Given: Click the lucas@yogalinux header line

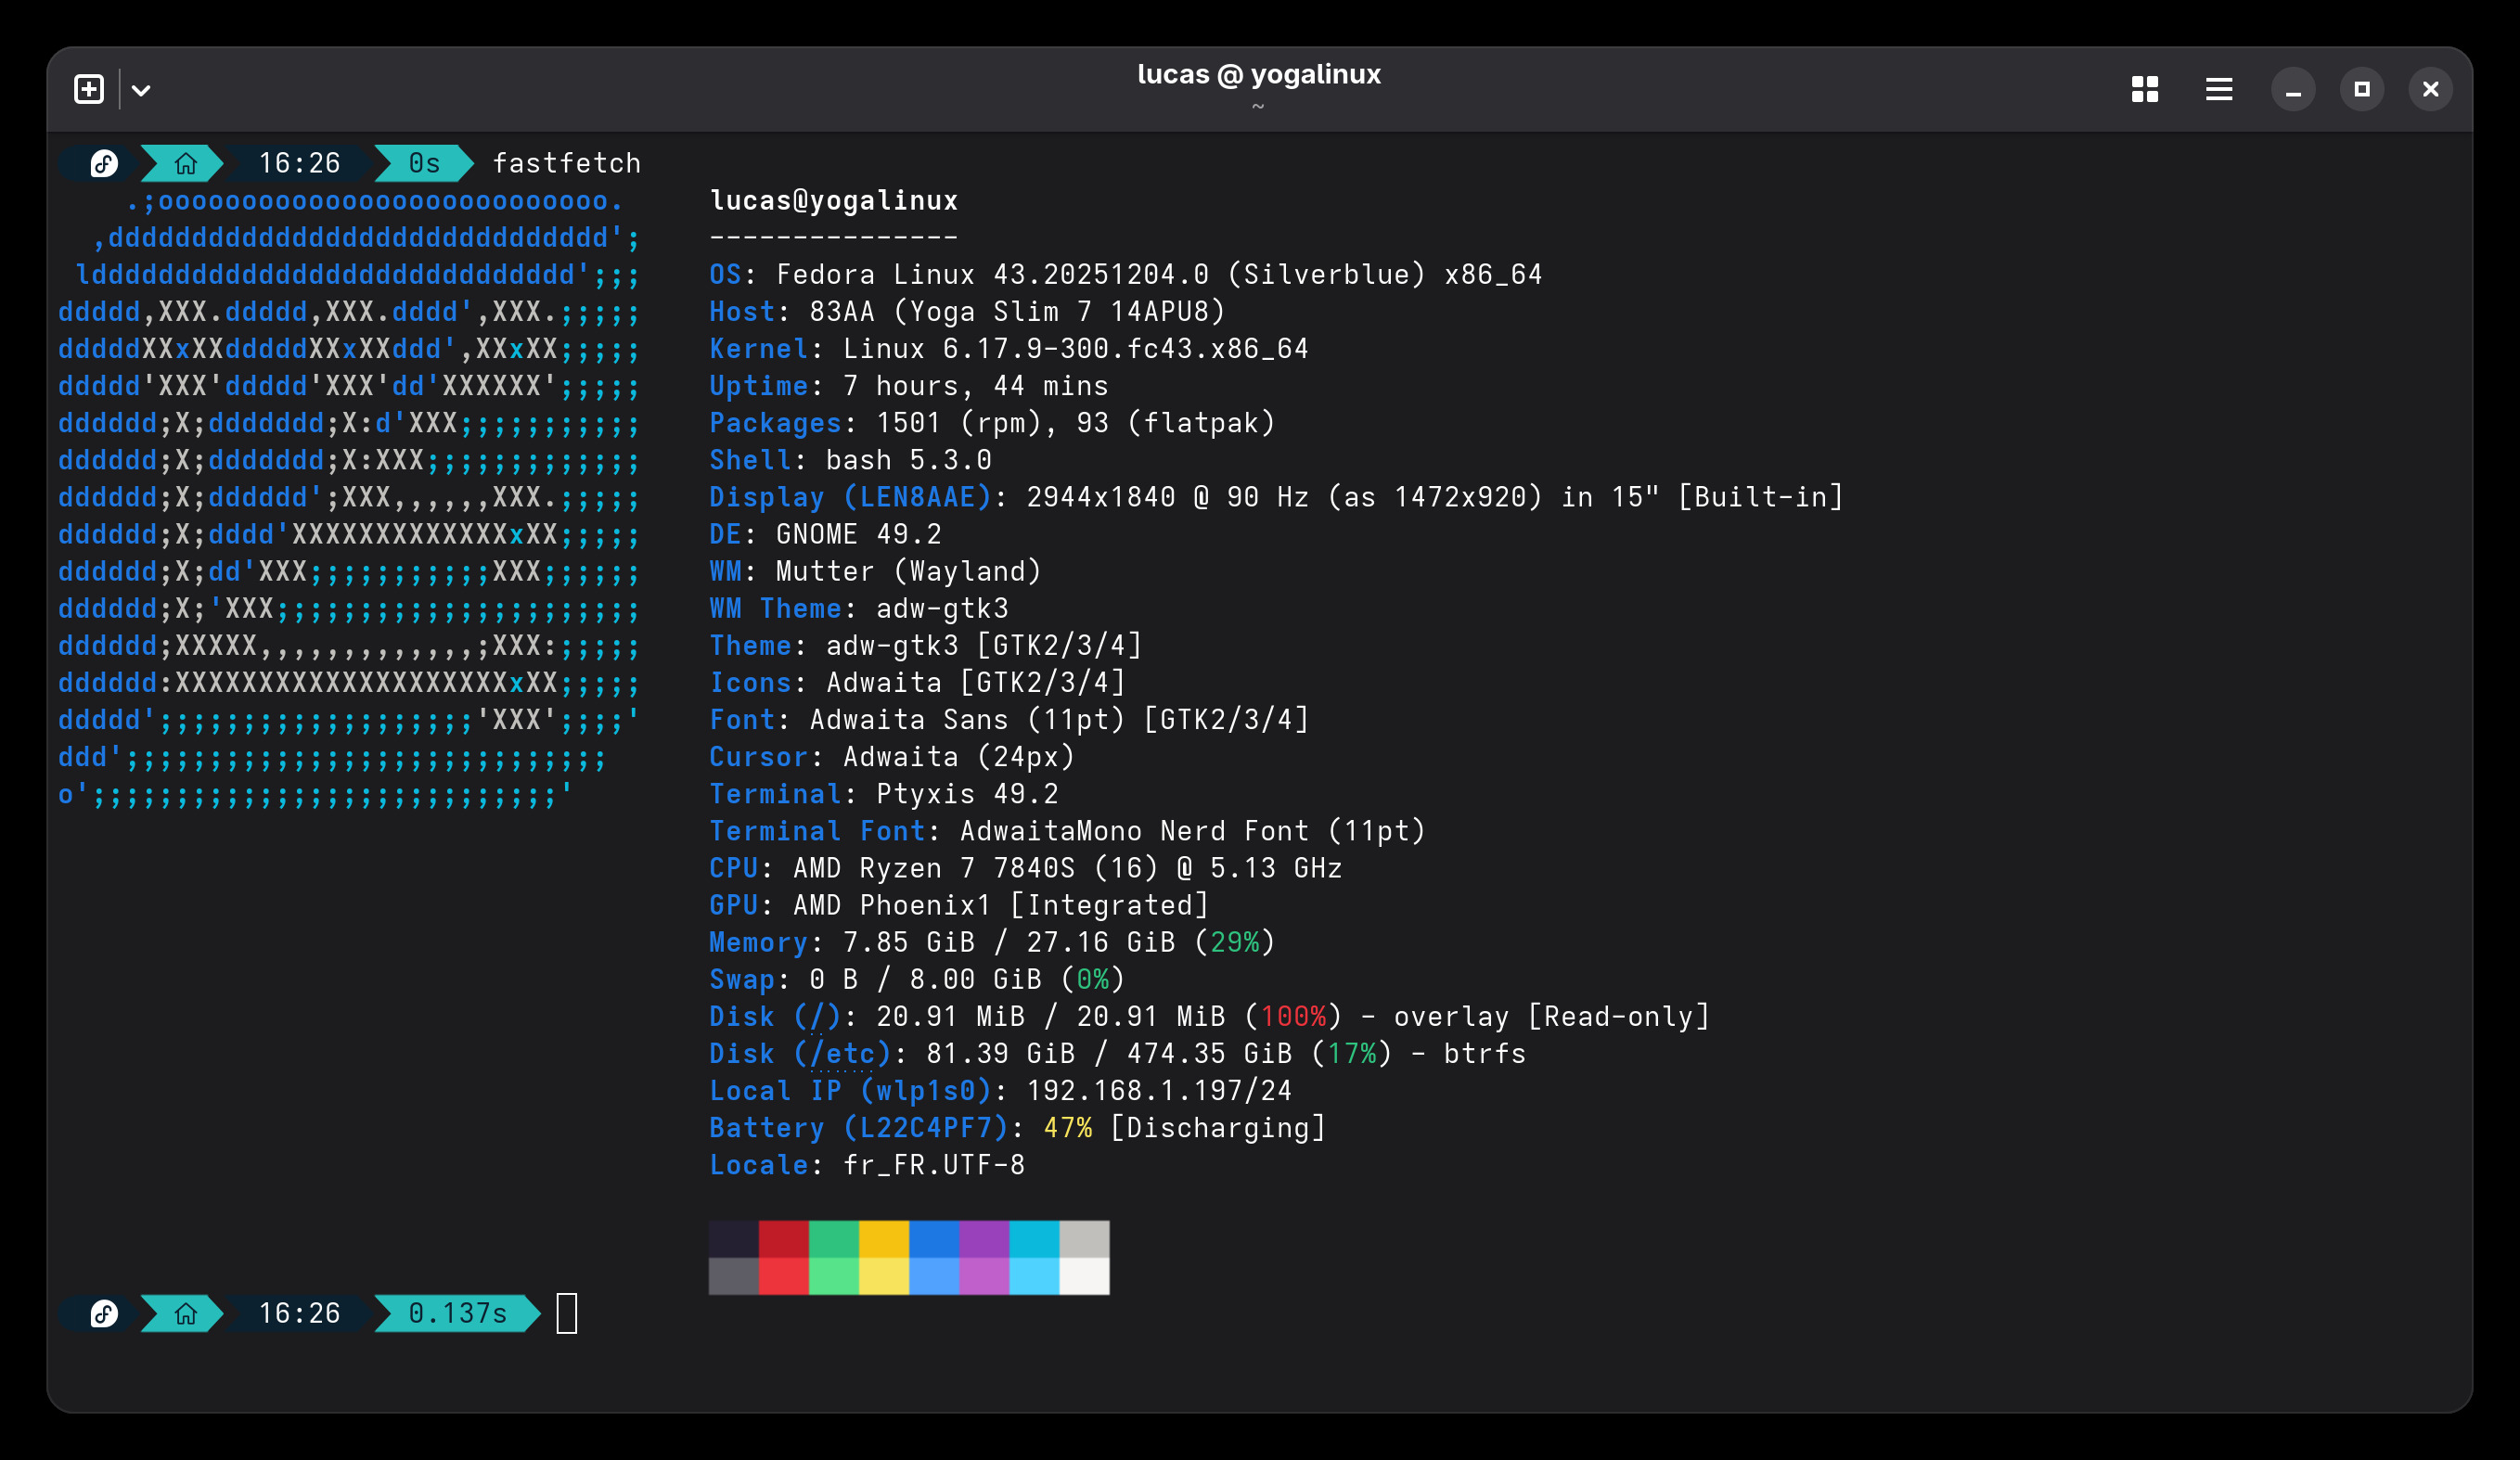Looking at the screenshot, I should tap(834, 201).
